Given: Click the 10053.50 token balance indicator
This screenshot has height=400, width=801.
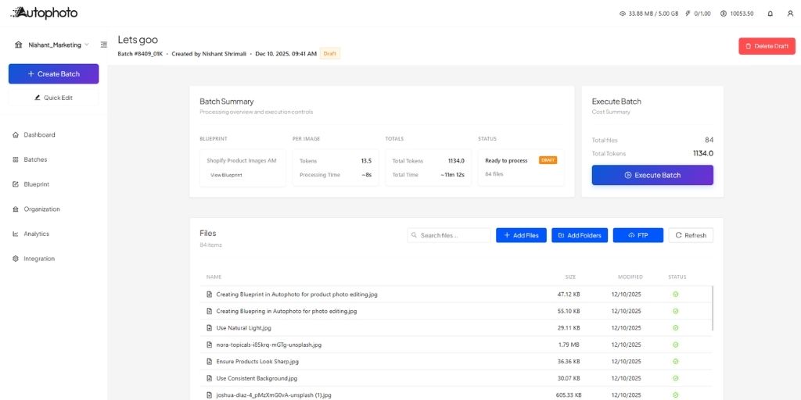Looking at the screenshot, I should coord(737,14).
